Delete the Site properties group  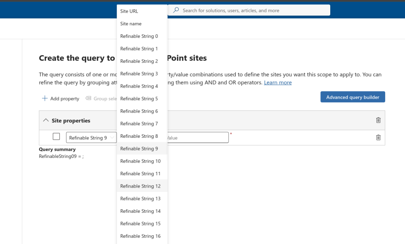pos(378,120)
